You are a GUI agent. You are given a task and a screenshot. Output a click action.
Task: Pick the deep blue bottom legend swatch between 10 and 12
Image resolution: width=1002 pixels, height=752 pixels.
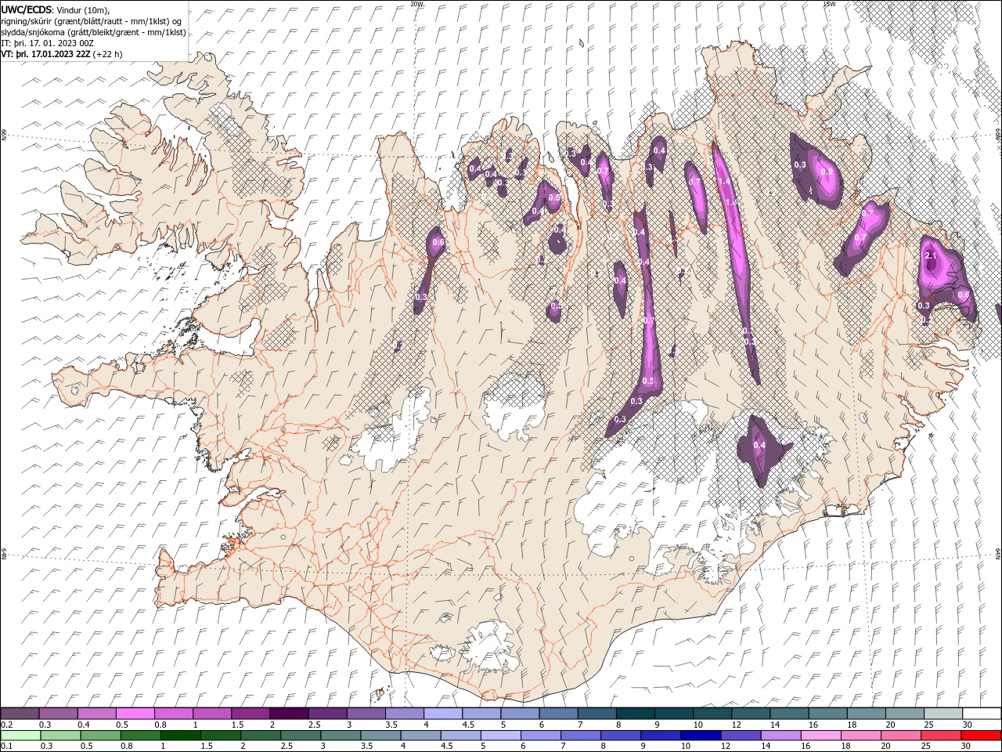click(701, 736)
